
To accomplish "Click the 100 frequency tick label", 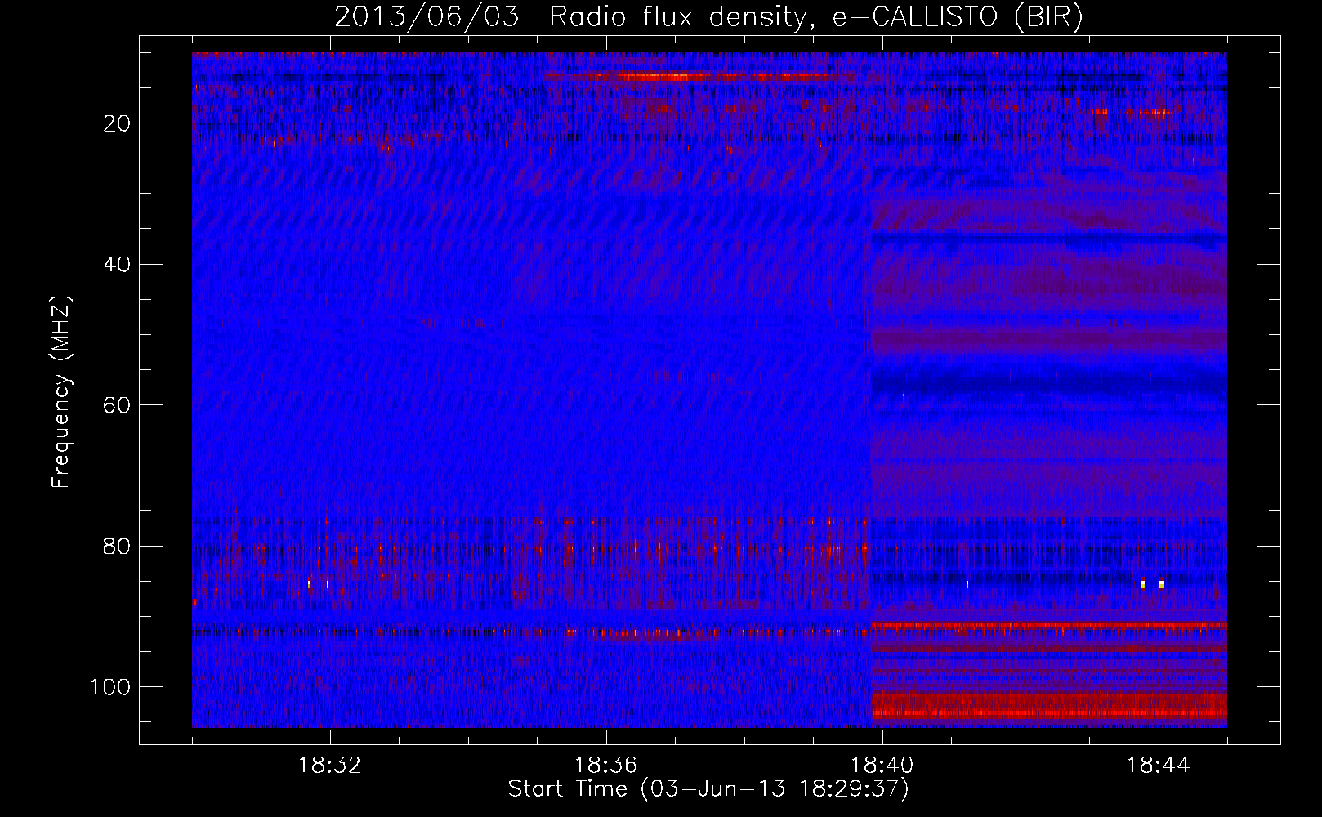I will click(x=110, y=687).
